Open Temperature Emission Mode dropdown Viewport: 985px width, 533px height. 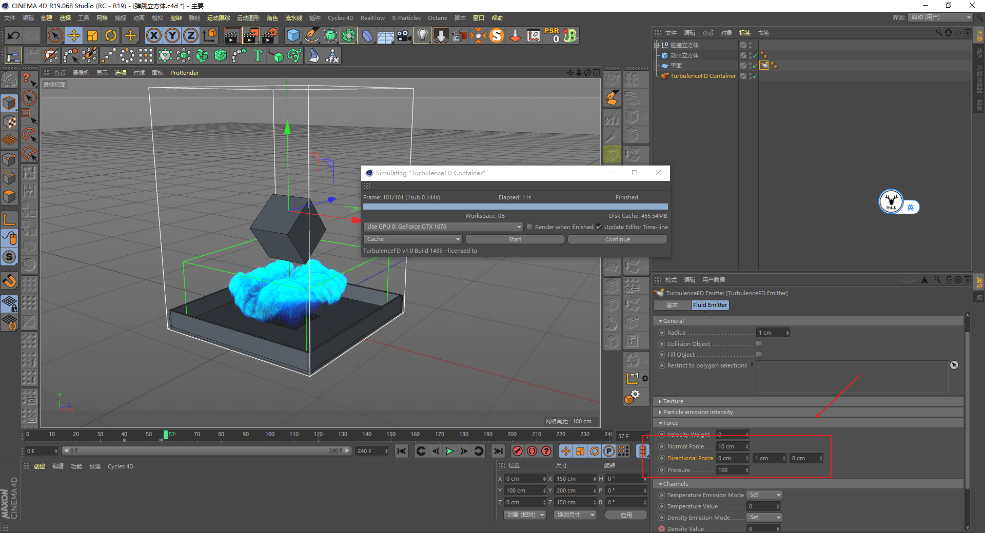[764, 495]
